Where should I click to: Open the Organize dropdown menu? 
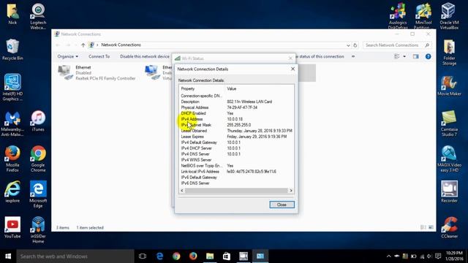pyautogui.click(x=68, y=56)
